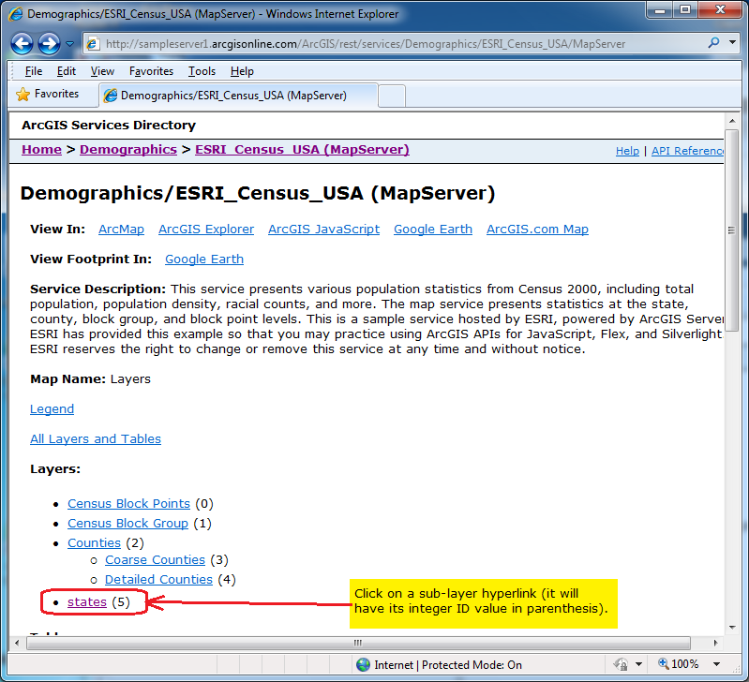Open the View menu
The image size is (749, 682).
(x=102, y=71)
